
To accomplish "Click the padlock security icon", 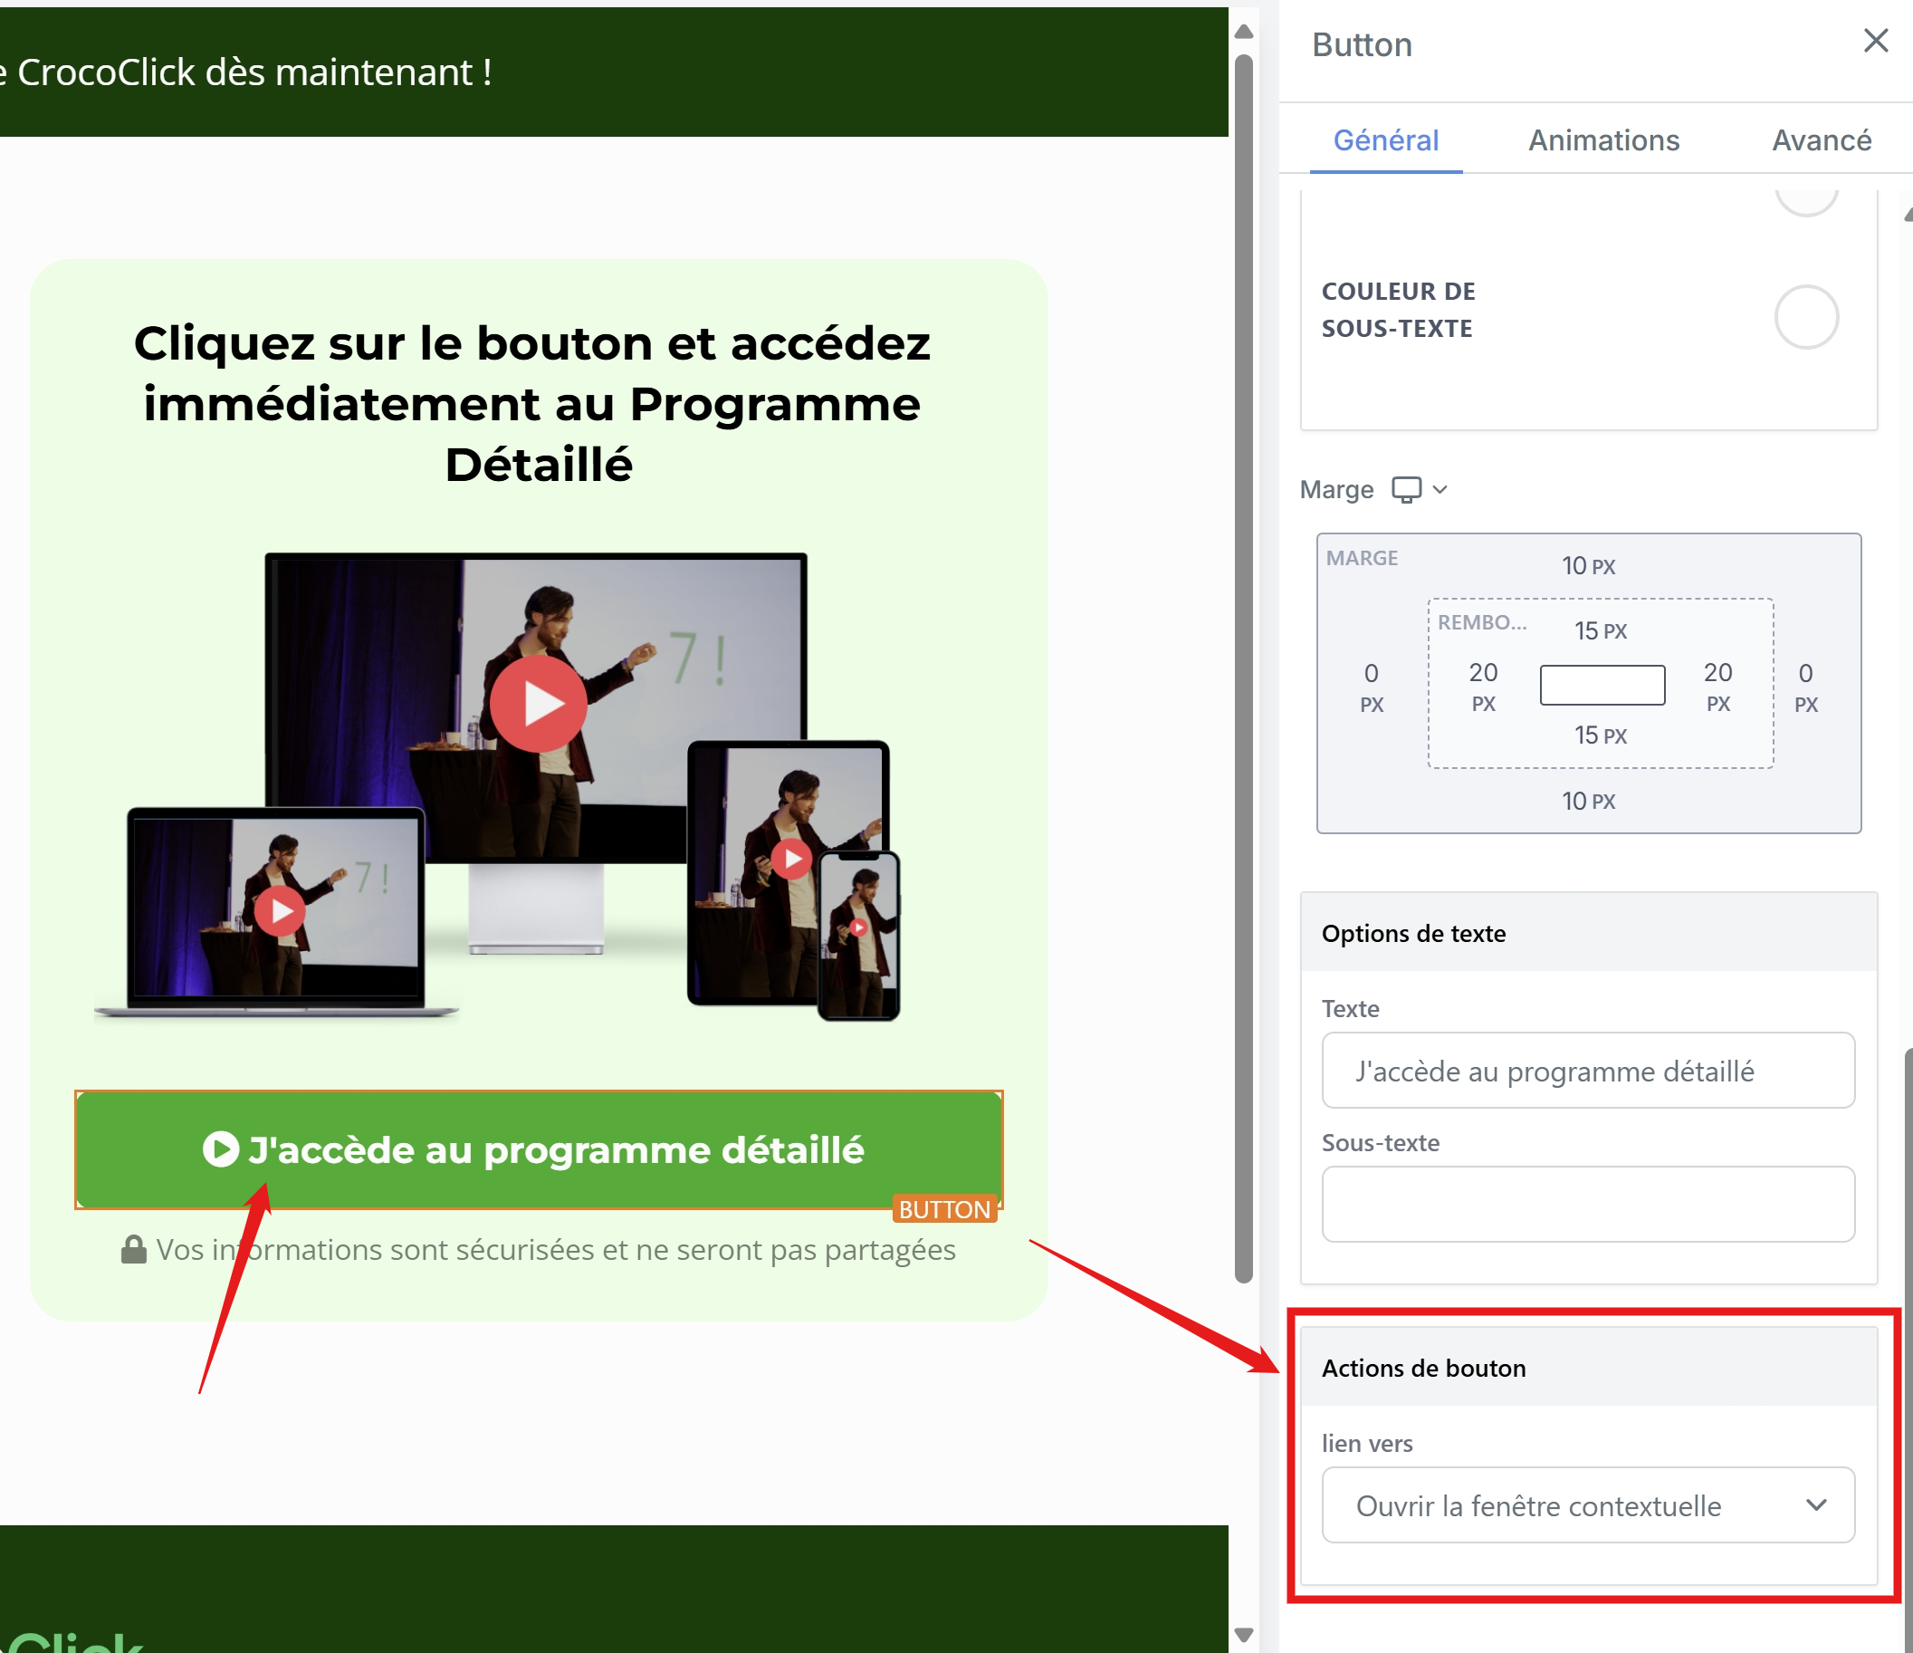I will pos(134,1249).
